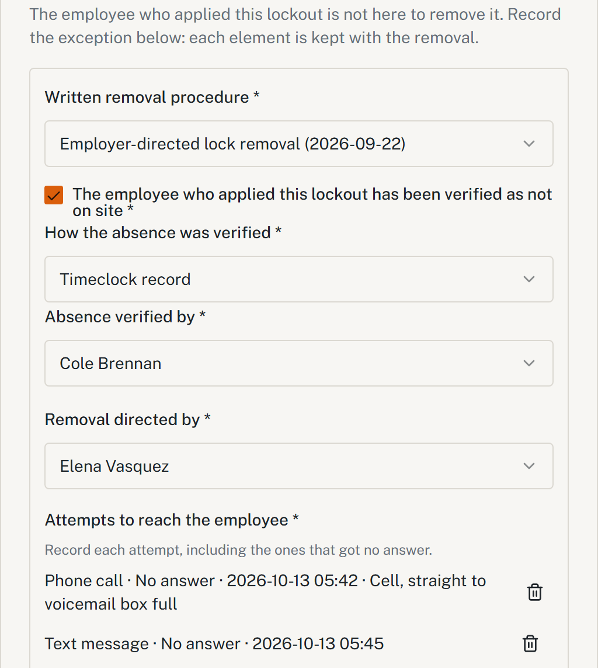Viewport: 598px width, 668px height.
Task: Open How the absence was verified dropdown
Action: [x=298, y=279]
